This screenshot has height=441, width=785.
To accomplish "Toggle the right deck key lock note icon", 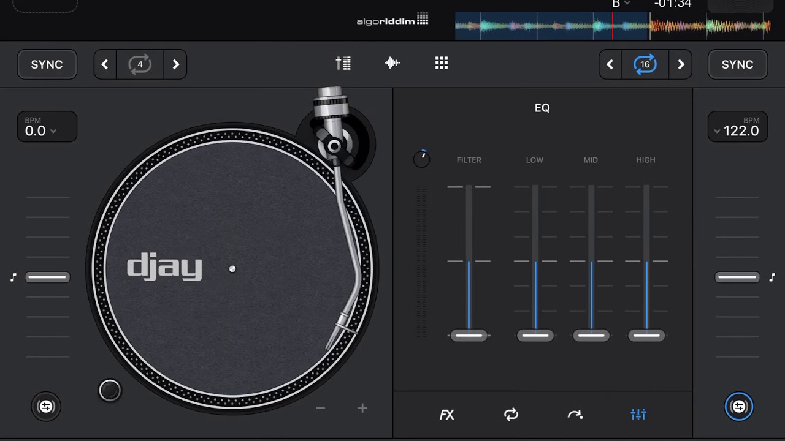I will (772, 277).
